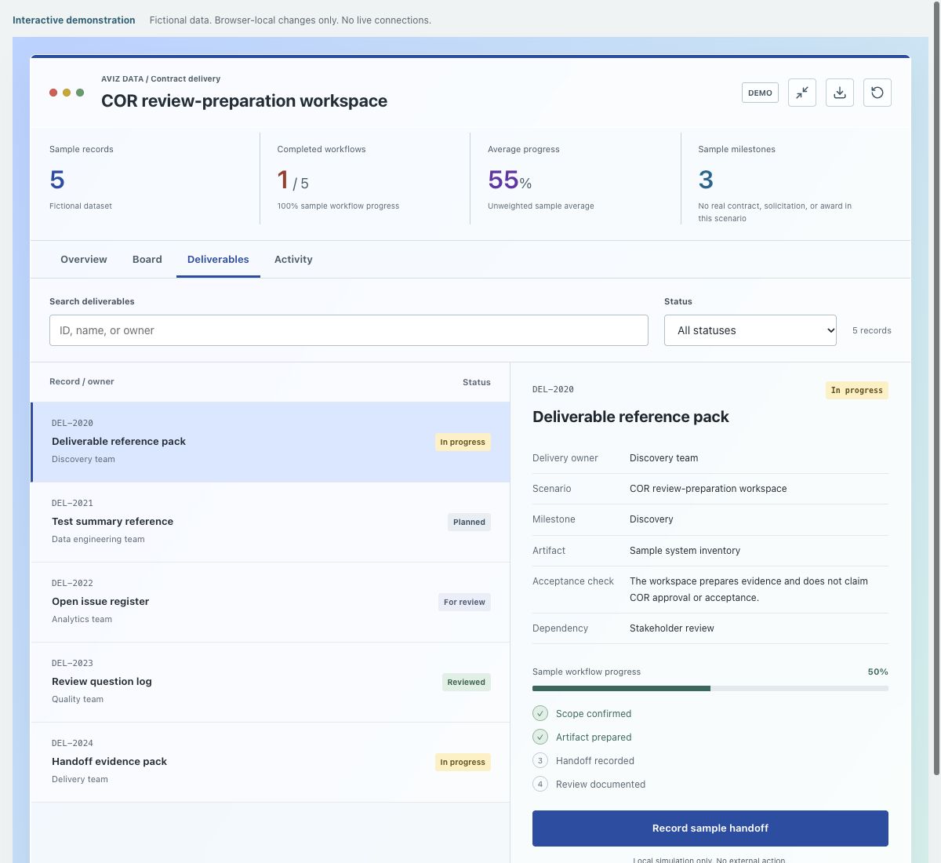Click the Sample milestones value 3
Image resolution: width=941 pixels, height=863 pixels.
click(706, 180)
